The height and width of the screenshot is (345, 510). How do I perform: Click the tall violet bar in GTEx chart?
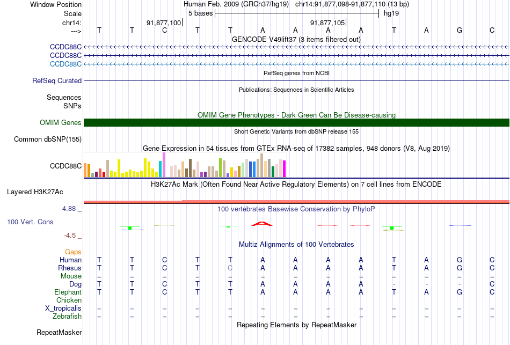(x=164, y=165)
